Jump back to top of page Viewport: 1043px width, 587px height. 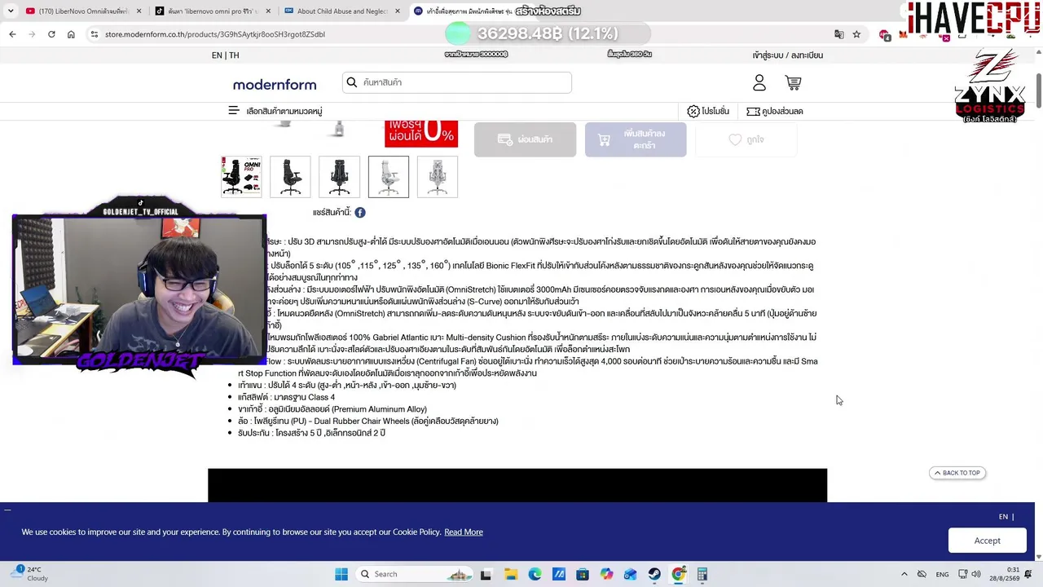pyautogui.click(x=957, y=473)
